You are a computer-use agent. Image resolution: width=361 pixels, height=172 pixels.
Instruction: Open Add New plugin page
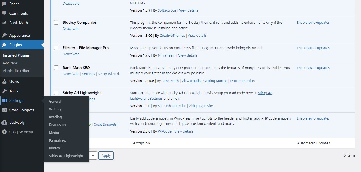[x=10, y=63]
